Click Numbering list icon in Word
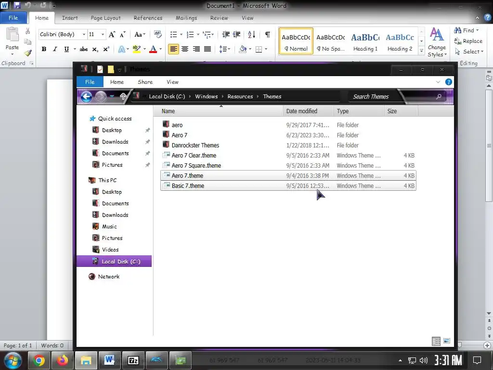The image size is (493, 370). [190, 34]
